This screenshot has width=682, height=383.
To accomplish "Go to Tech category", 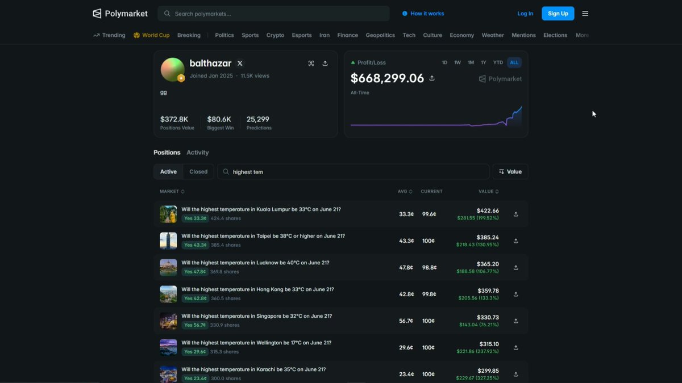I will (x=409, y=35).
